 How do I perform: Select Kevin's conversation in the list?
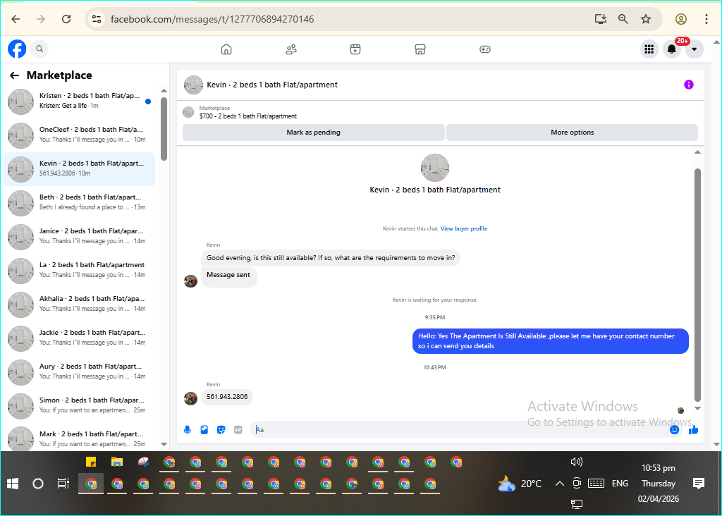(79, 169)
